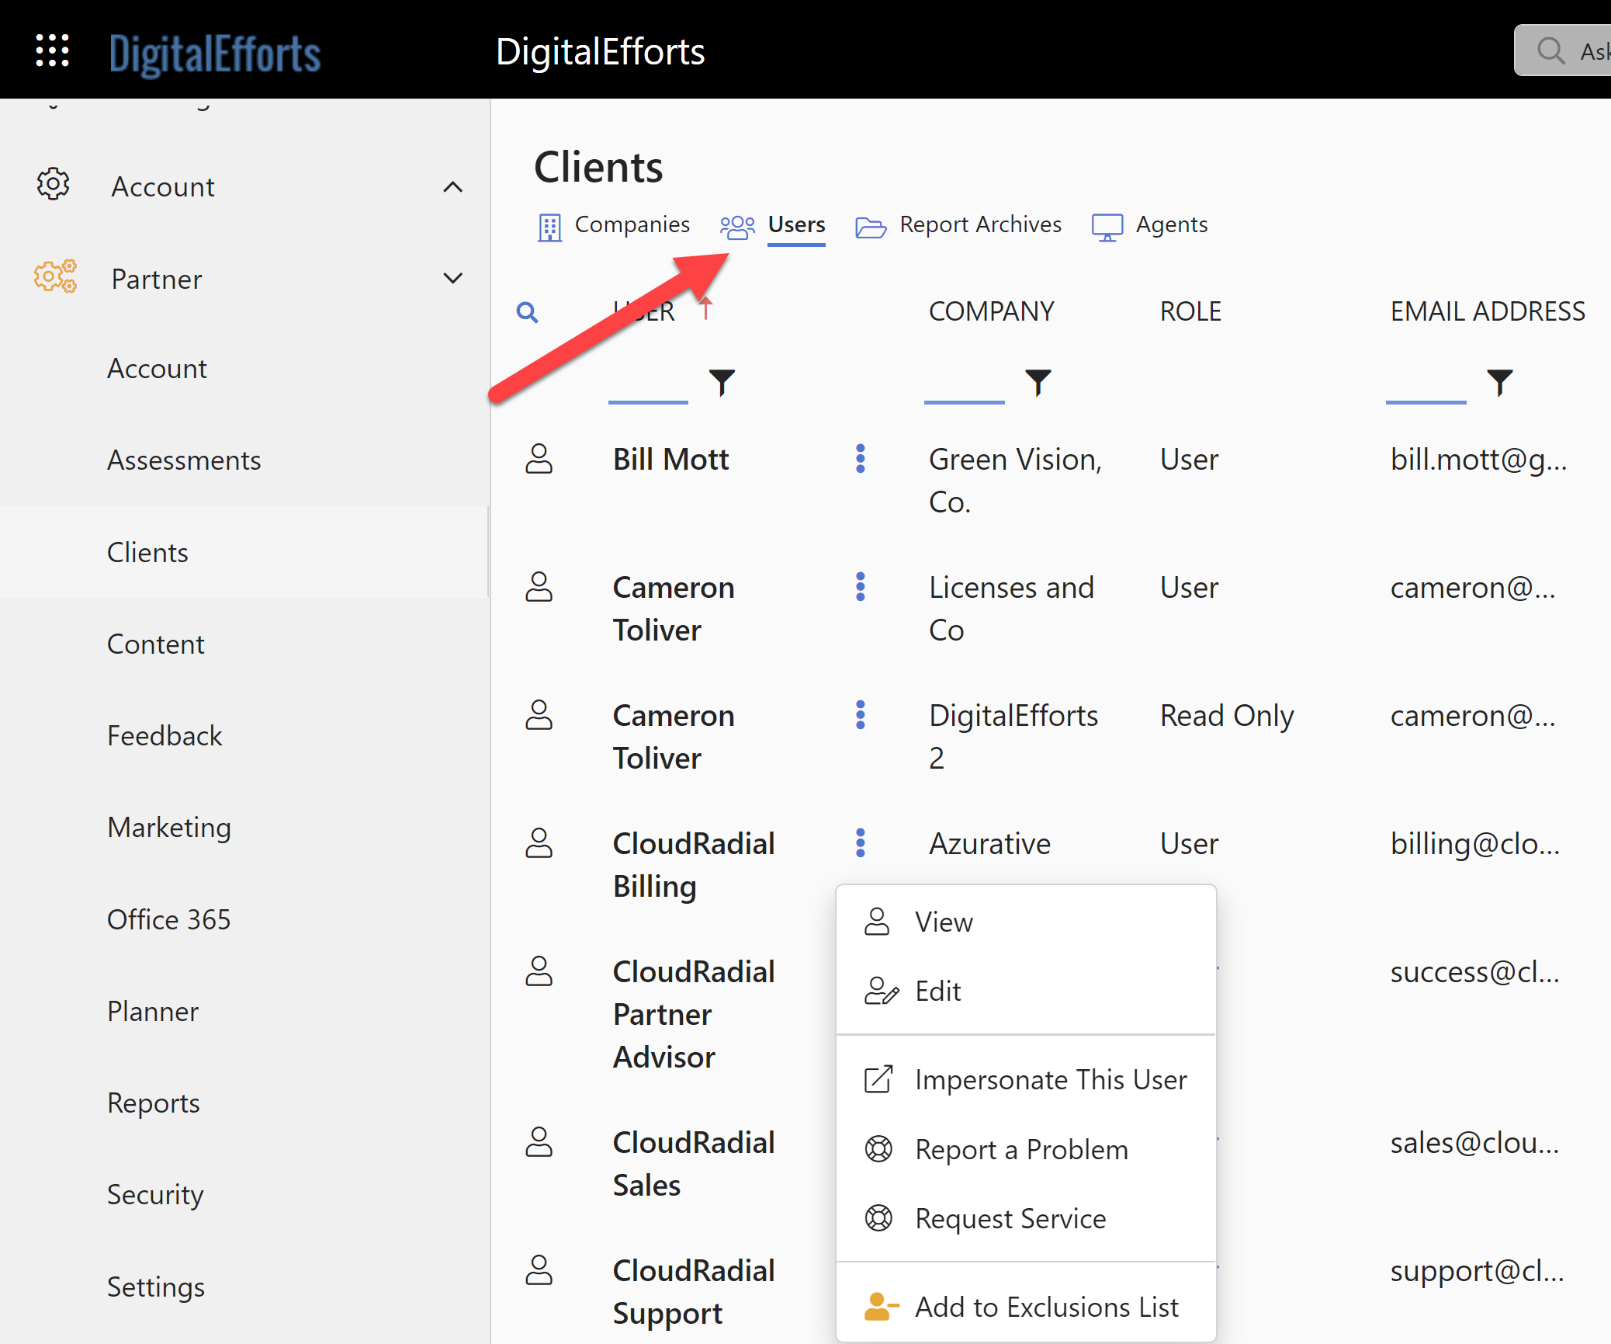The image size is (1611, 1344).
Task: Click the Azurative company cell
Action: (989, 843)
